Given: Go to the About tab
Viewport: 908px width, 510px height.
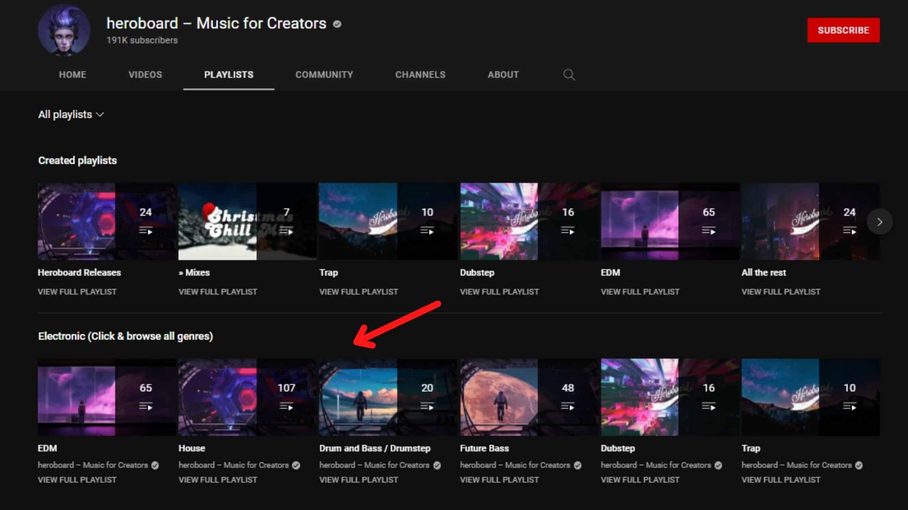Looking at the screenshot, I should pyautogui.click(x=503, y=75).
